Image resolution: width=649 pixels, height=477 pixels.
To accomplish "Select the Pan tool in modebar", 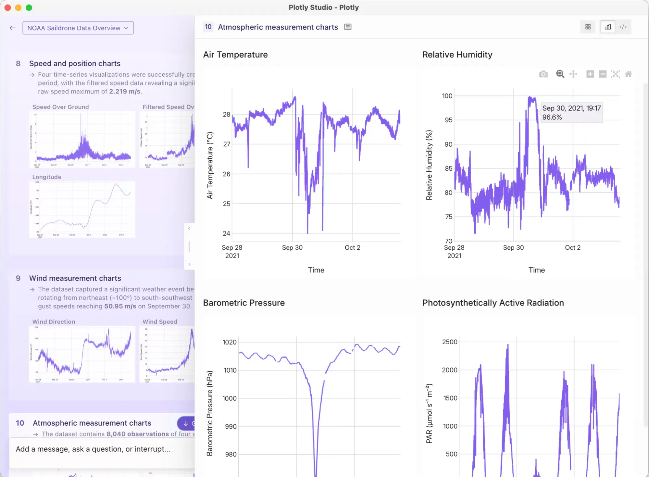I will 573,74.
